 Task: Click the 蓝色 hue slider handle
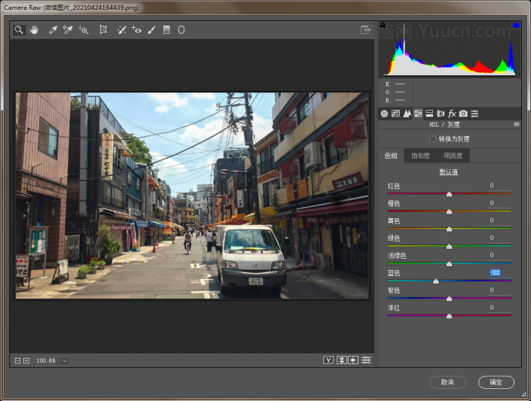coord(435,281)
